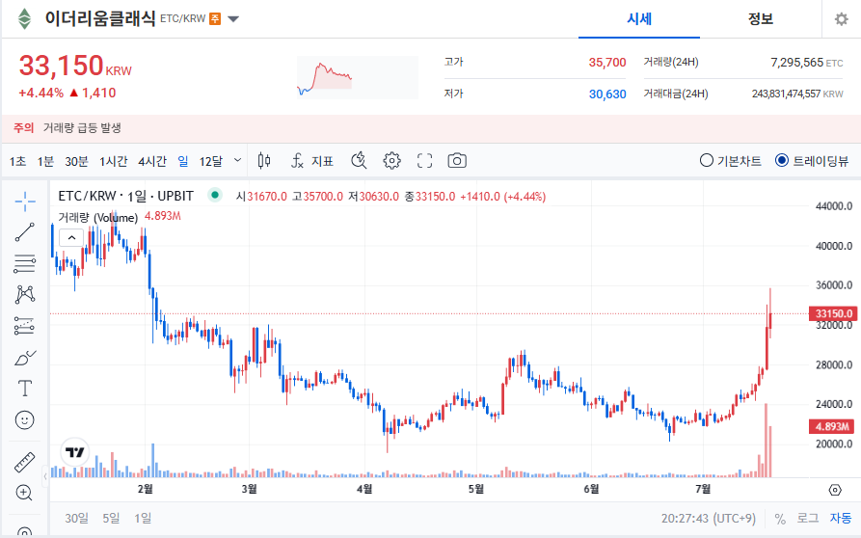Select 트레이딩뷰 radio option
This screenshot has width=861, height=538.
tap(812, 161)
